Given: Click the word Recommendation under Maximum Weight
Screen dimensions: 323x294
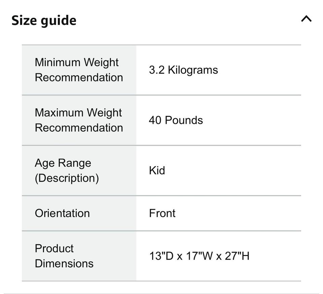Looking at the screenshot, I should 79,128.
